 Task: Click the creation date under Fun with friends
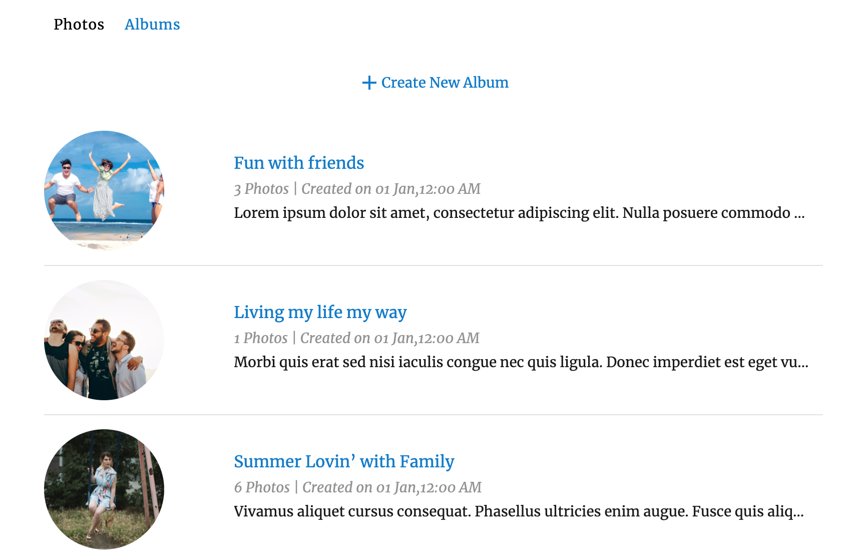tap(391, 189)
